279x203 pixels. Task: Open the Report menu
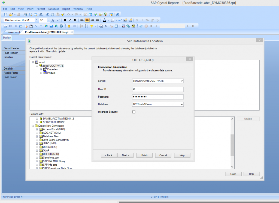pyautogui.click(x=66, y=9)
